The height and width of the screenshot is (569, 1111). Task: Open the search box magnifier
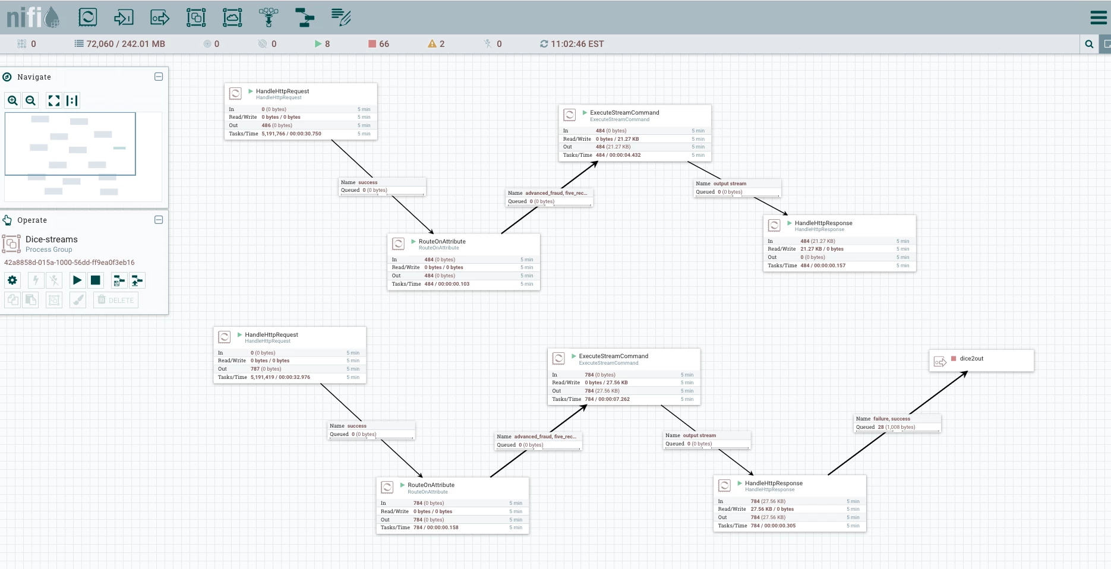(x=1089, y=44)
